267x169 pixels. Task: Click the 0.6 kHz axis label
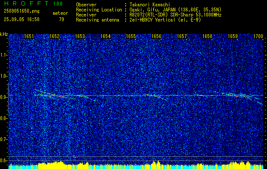3,161
